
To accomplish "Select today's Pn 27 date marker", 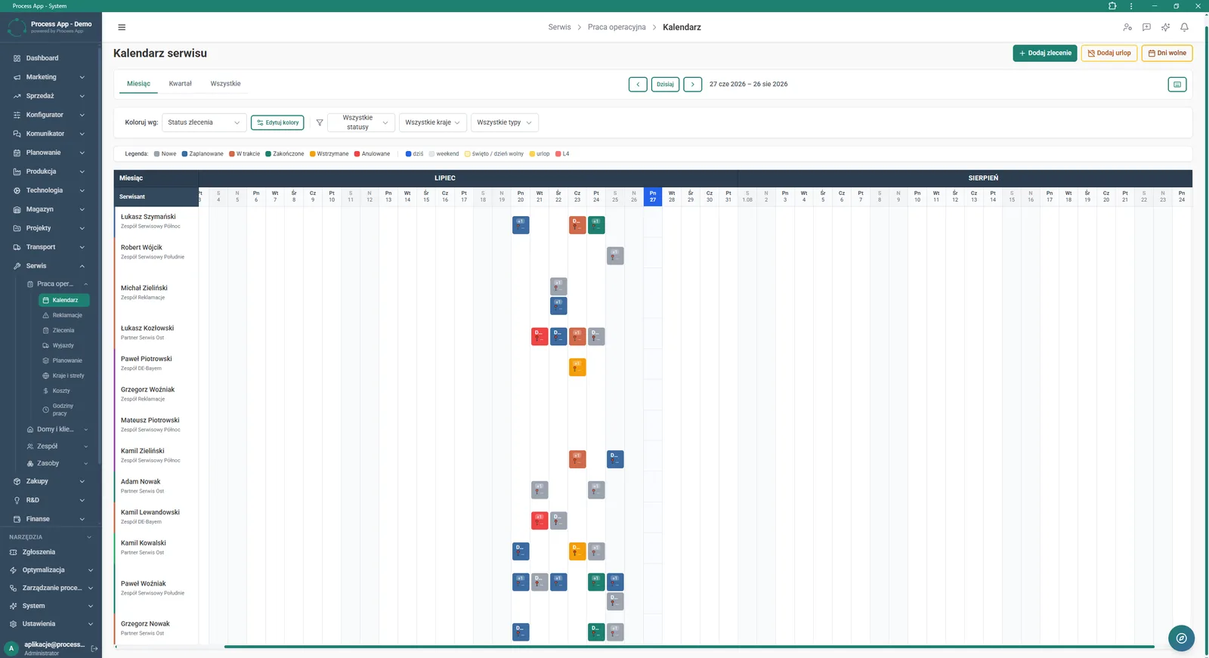I will point(653,196).
